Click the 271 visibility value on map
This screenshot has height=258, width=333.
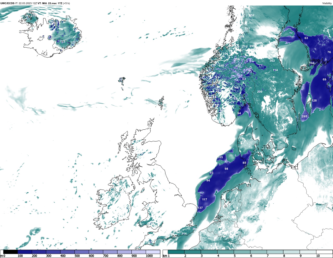pyautogui.click(x=244, y=47)
